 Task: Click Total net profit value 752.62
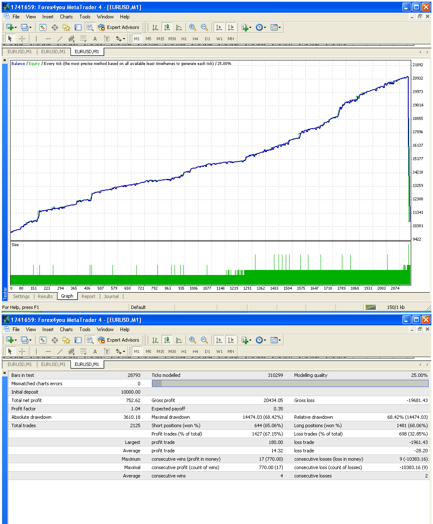(x=132, y=400)
